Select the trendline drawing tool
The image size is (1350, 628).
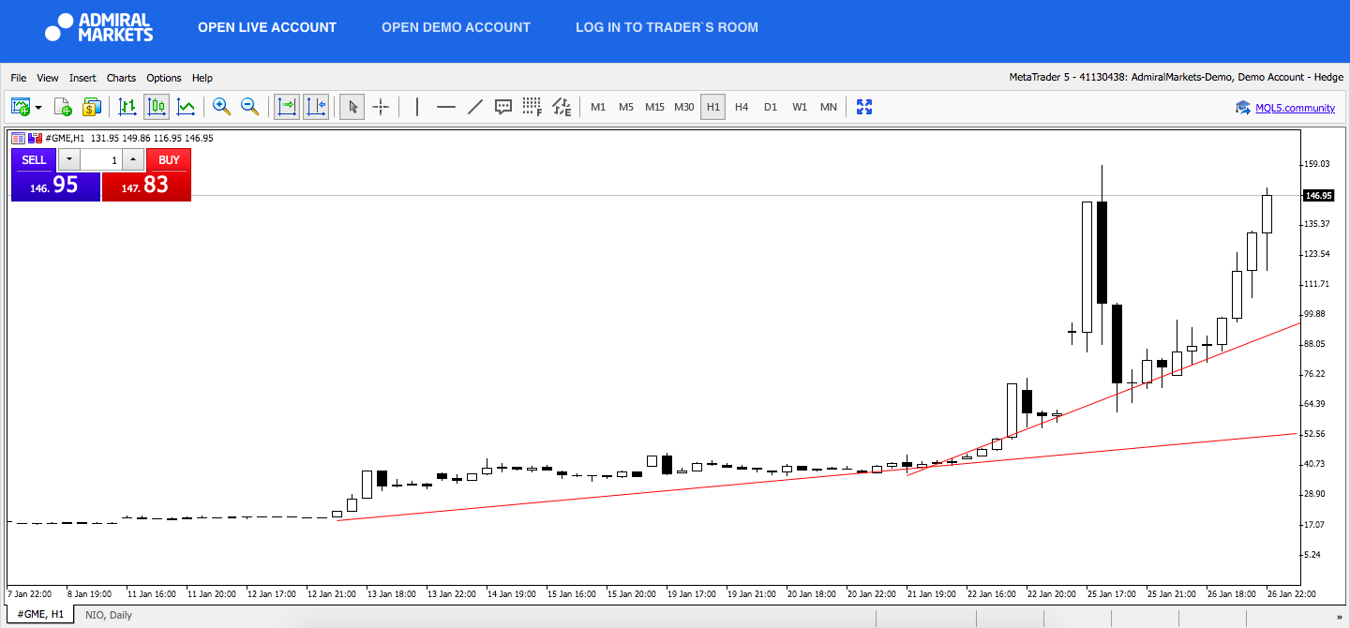click(x=474, y=107)
